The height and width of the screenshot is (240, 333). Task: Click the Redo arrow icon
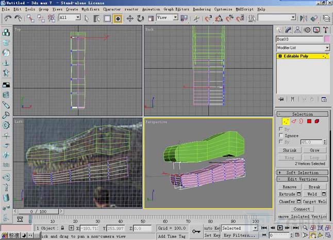[x=18, y=18]
